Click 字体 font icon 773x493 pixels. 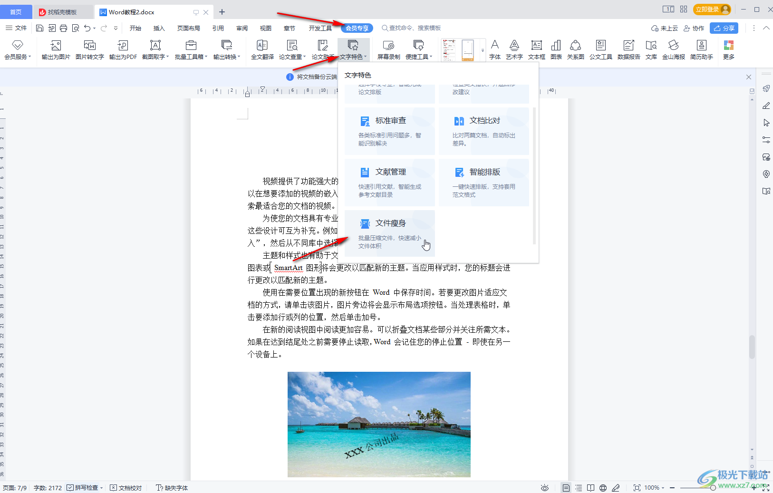click(495, 49)
